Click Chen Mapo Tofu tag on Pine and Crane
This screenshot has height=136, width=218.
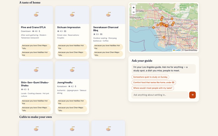(x=36, y=47)
